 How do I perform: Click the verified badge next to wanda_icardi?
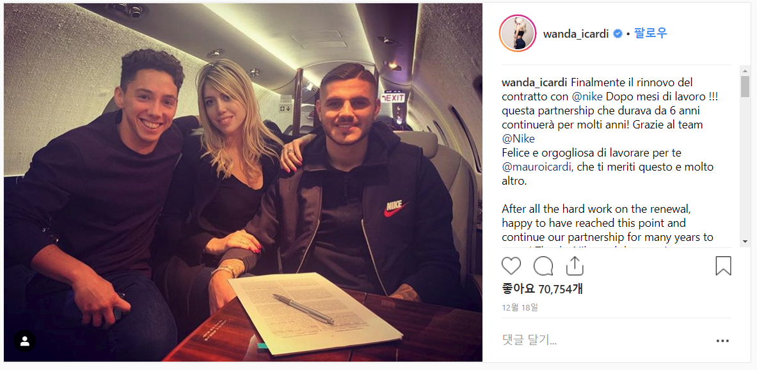618,34
